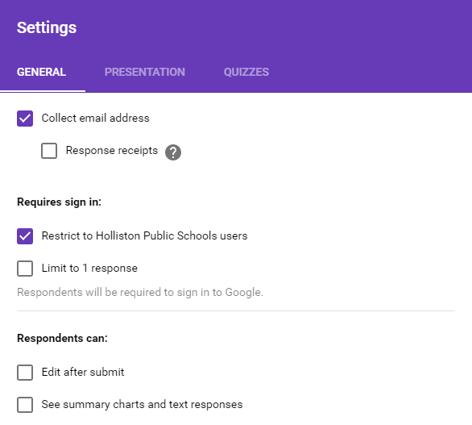This screenshot has width=472, height=425.
Task: Uncheck the Collect email address checkbox
Action: (x=25, y=119)
